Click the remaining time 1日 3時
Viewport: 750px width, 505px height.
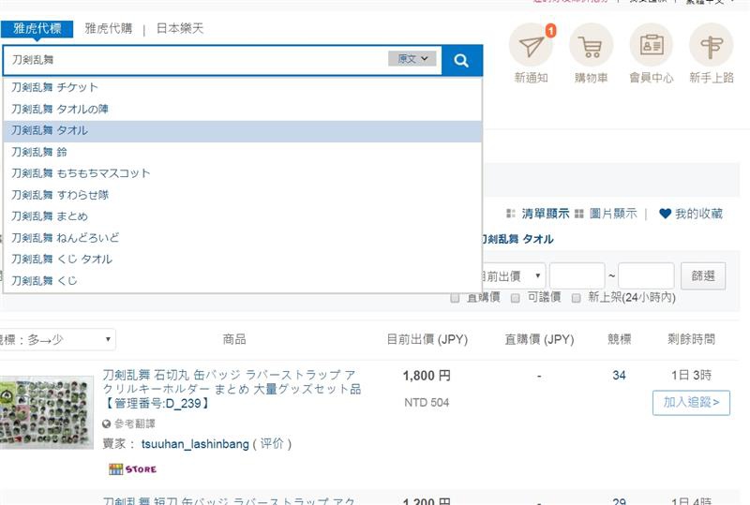pos(691,376)
